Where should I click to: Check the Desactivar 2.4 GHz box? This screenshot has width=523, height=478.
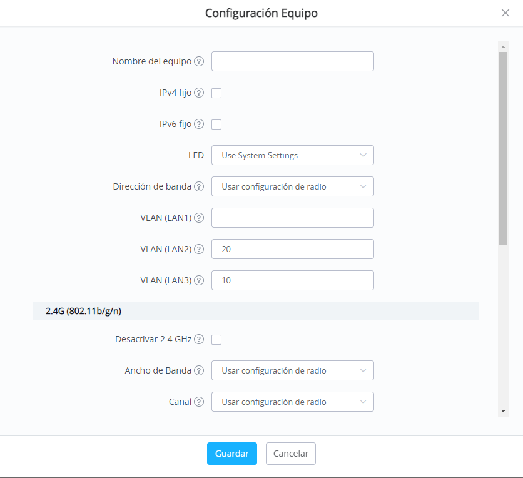(x=216, y=340)
